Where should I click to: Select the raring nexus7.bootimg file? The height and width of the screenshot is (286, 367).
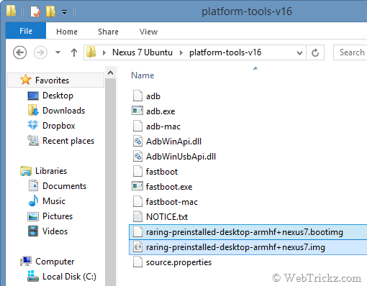pos(248,232)
